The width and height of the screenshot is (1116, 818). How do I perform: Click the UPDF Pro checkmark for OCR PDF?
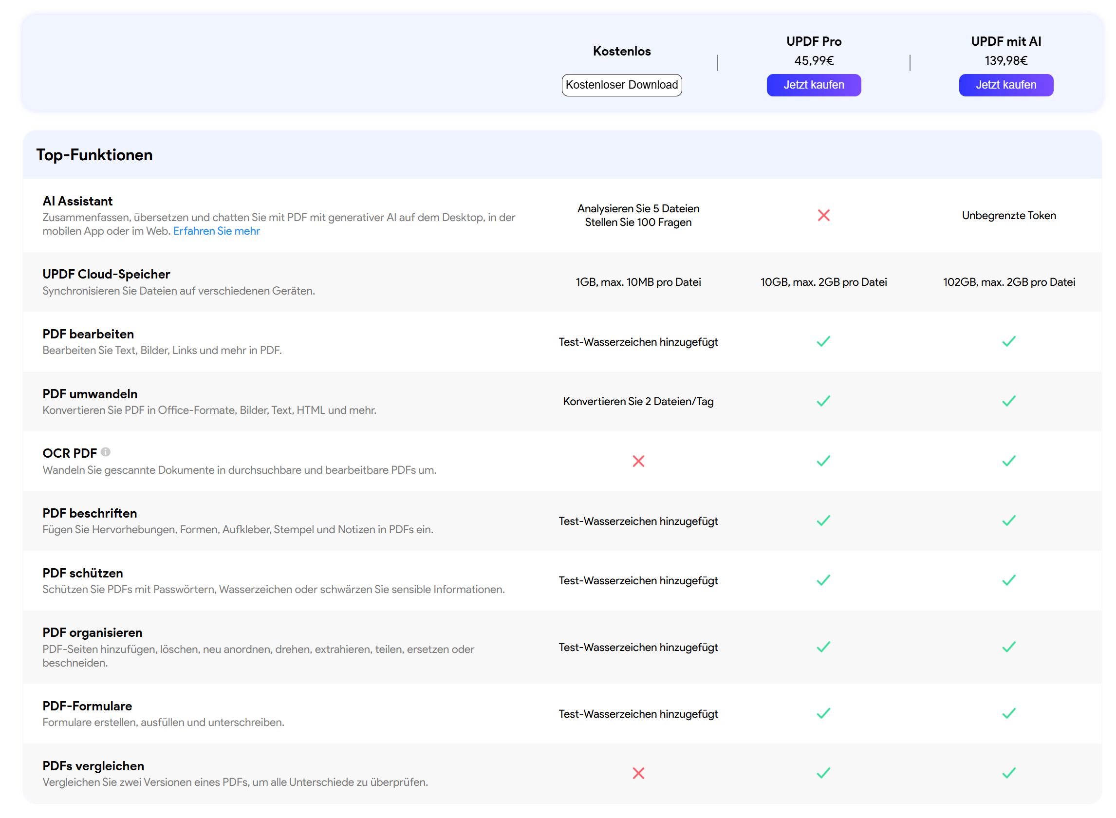[x=823, y=461]
